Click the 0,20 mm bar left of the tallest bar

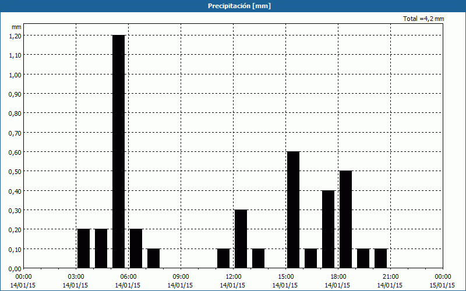[101, 249]
